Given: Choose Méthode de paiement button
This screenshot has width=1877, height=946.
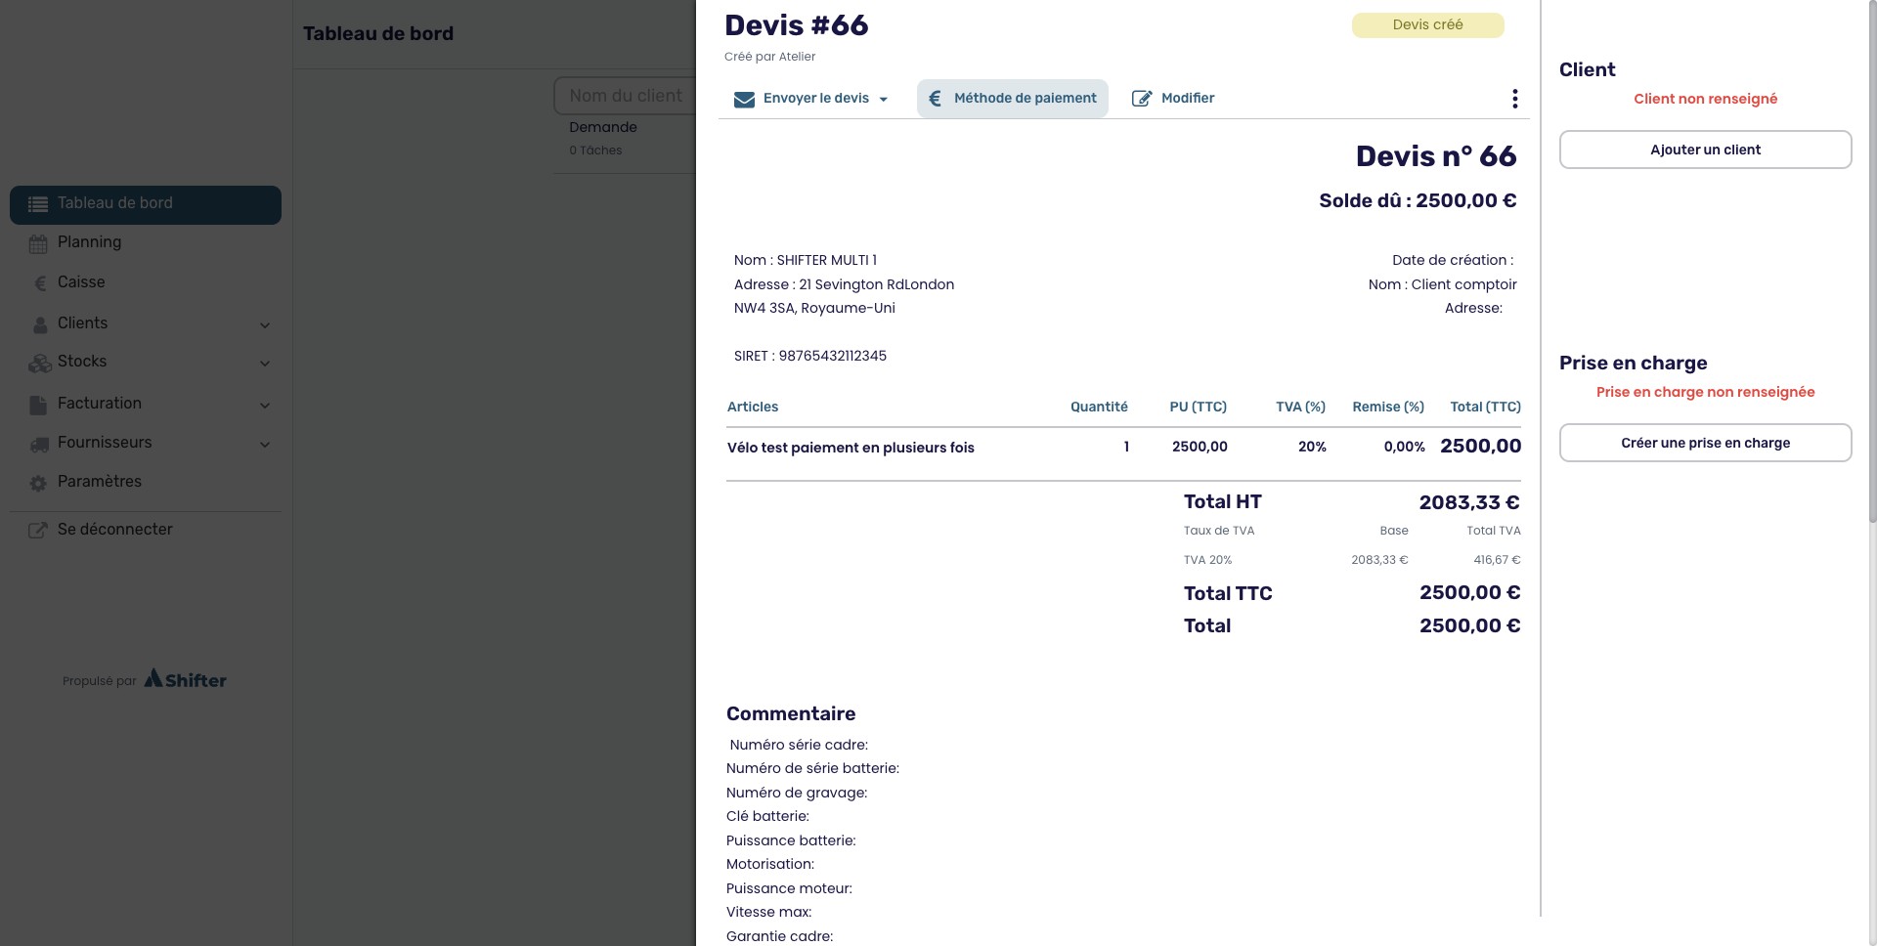Looking at the screenshot, I should 1013,99.
